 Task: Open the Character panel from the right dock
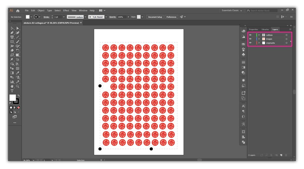(x=243, y=106)
